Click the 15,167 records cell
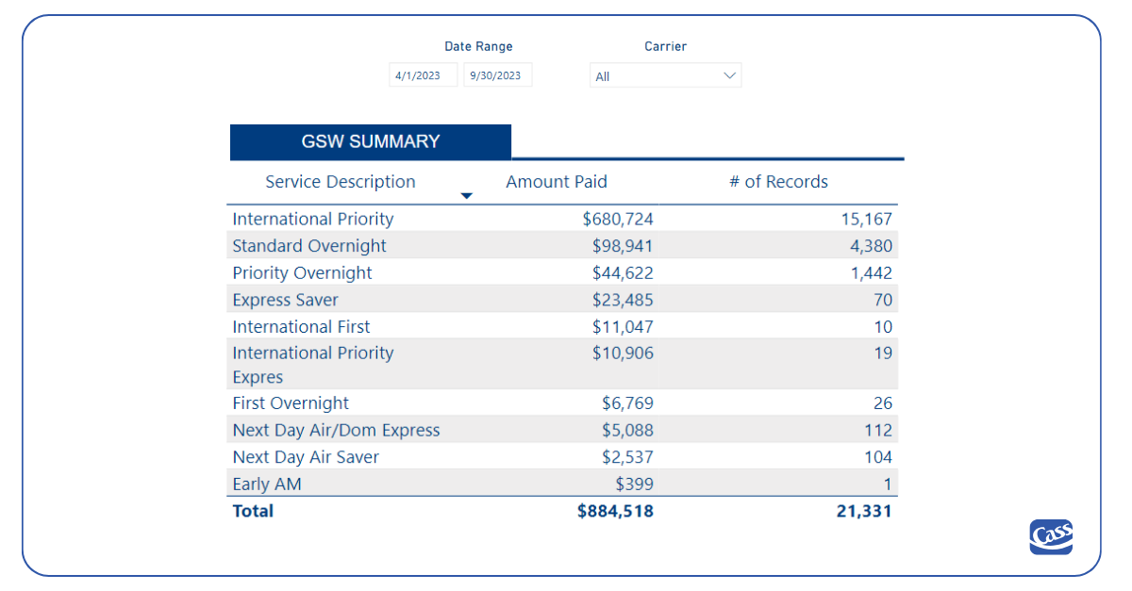 (x=867, y=219)
